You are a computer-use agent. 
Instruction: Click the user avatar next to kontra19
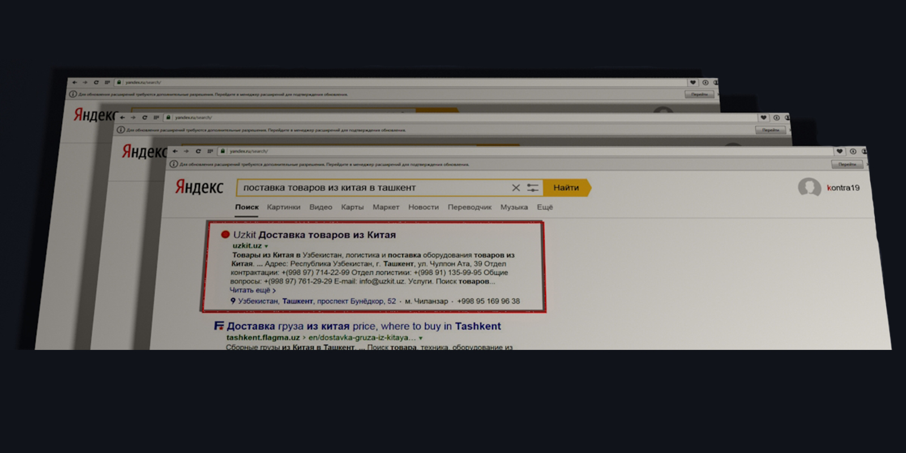point(809,187)
